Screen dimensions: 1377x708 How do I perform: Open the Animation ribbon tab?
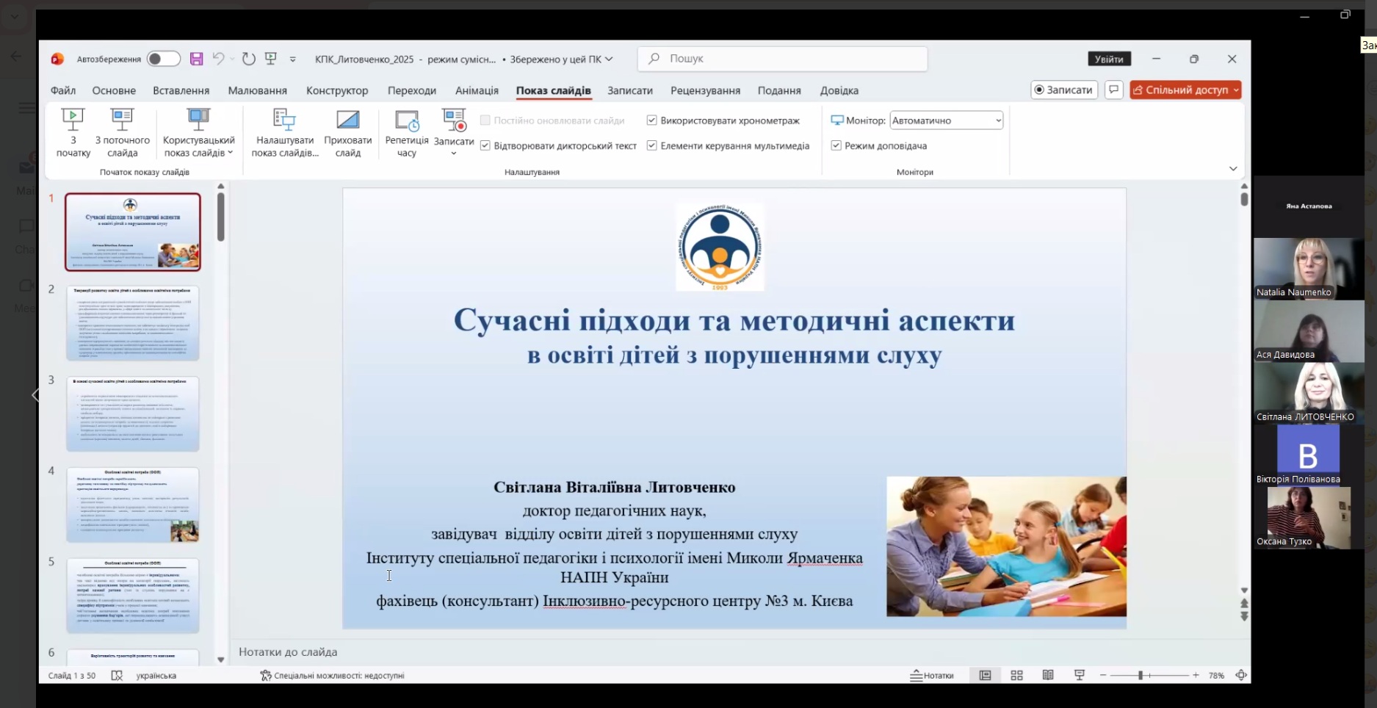click(477, 90)
